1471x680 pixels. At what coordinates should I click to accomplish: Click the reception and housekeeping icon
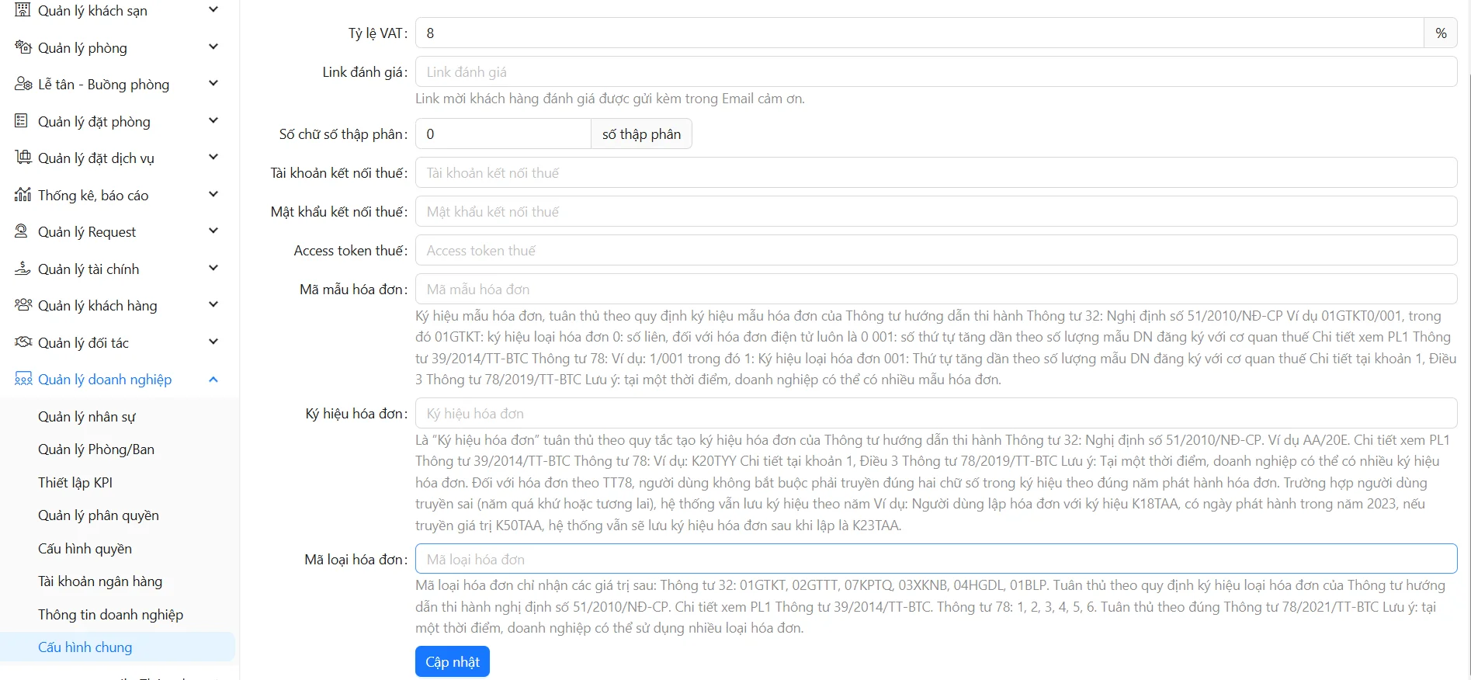(x=23, y=84)
